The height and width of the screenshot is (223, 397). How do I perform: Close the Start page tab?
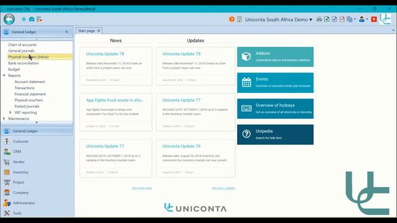click(x=99, y=30)
